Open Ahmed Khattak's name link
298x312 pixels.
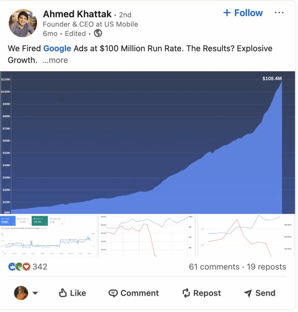[77, 14]
